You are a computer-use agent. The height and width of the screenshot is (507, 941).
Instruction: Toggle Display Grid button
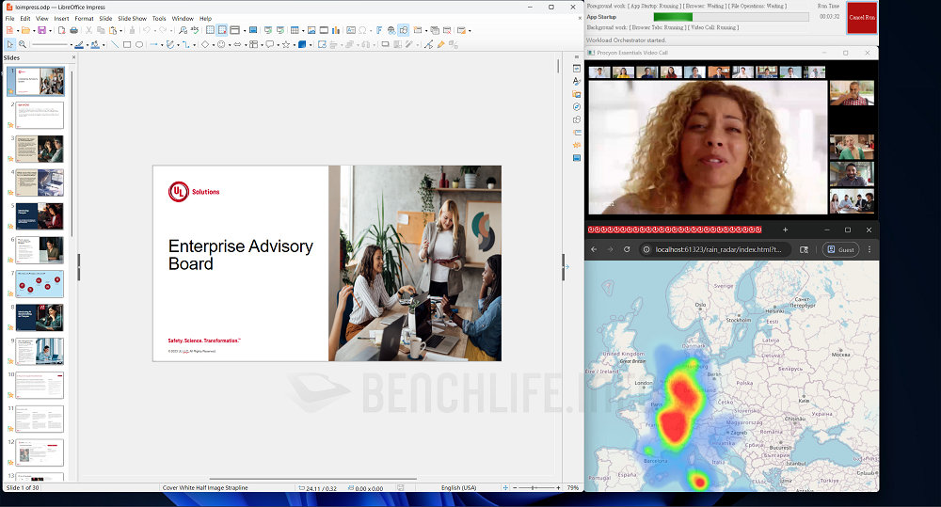tap(210, 30)
